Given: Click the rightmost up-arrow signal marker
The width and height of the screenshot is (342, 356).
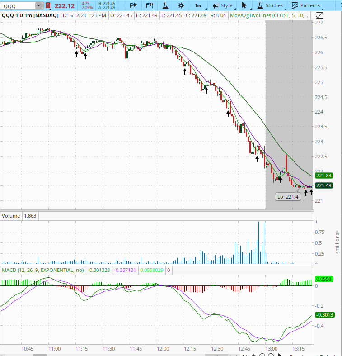Looking at the screenshot, I should pos(311,193).
